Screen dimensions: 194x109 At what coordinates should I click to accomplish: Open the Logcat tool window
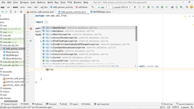pos(74,104)
